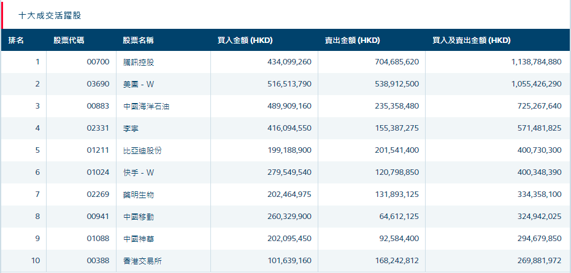Screen dimensions: 571x273
Task: Select buy amount 516,513,790
Action: 289,84
